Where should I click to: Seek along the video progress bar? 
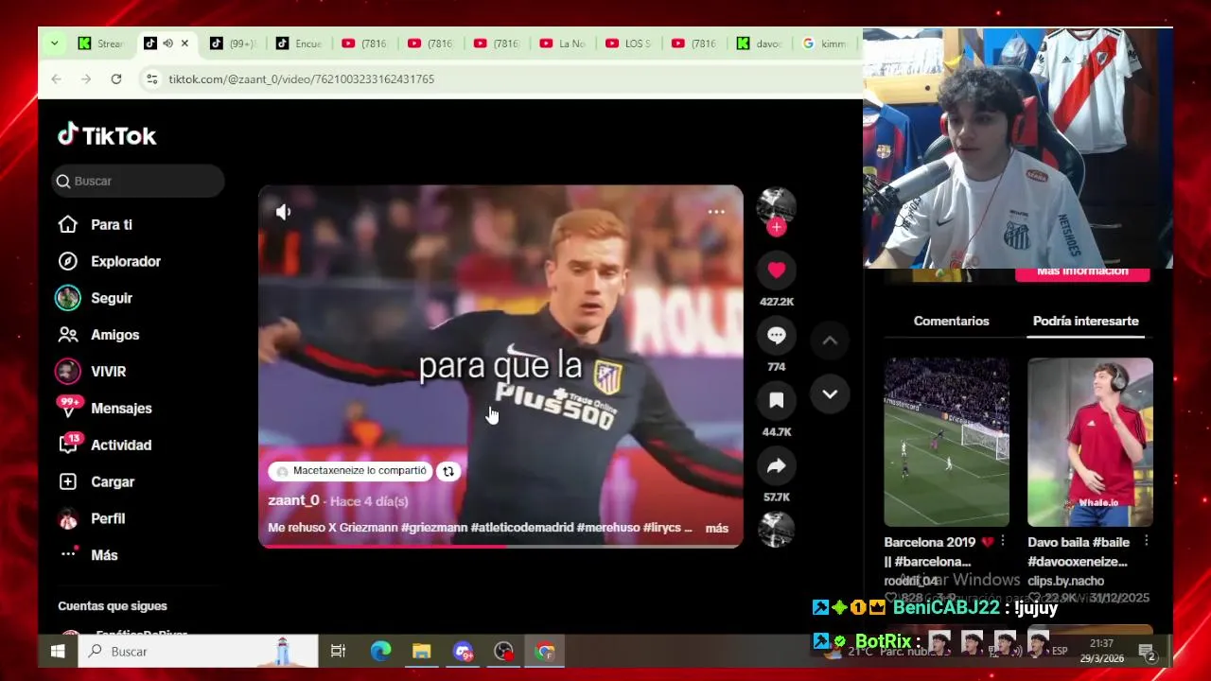[500, 546]
